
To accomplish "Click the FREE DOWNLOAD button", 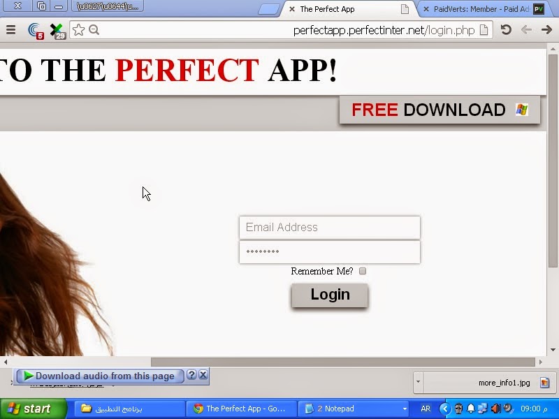I will [x=440, y=110].
